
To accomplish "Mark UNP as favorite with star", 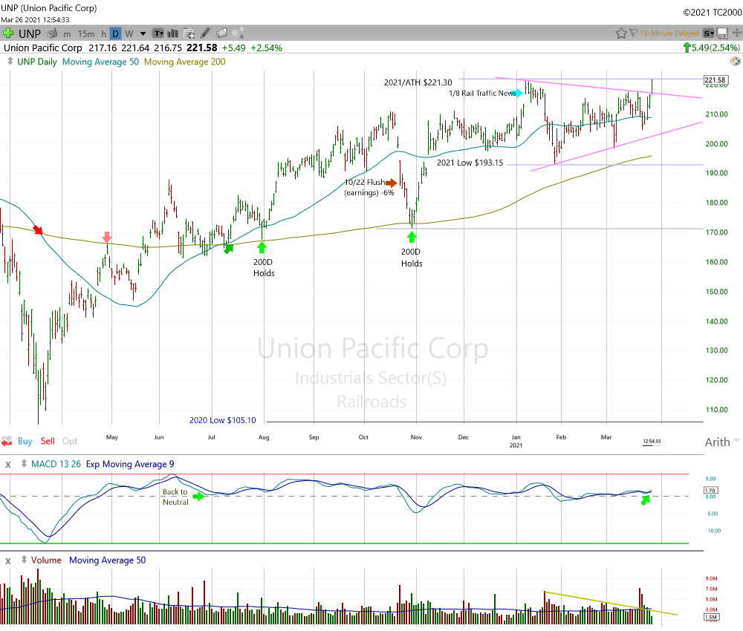I will pos(620,33).
